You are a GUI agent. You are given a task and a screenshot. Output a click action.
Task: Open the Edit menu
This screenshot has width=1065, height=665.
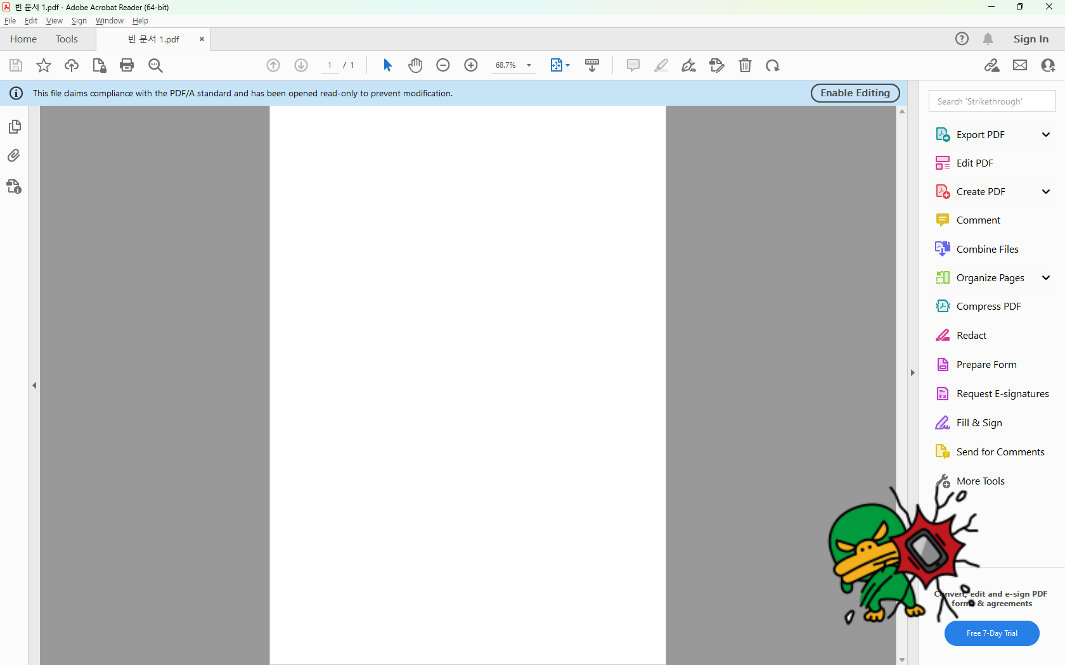tap(31, 21)
